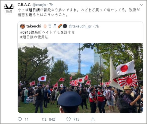Expand the tweet options chevron menu
This screenshot has width=147, height=124.
point(141,5)
